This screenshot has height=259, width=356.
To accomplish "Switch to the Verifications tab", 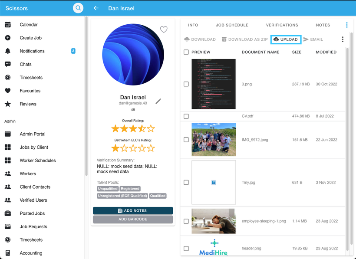I will pyautogui.click(x=282, y=25).
